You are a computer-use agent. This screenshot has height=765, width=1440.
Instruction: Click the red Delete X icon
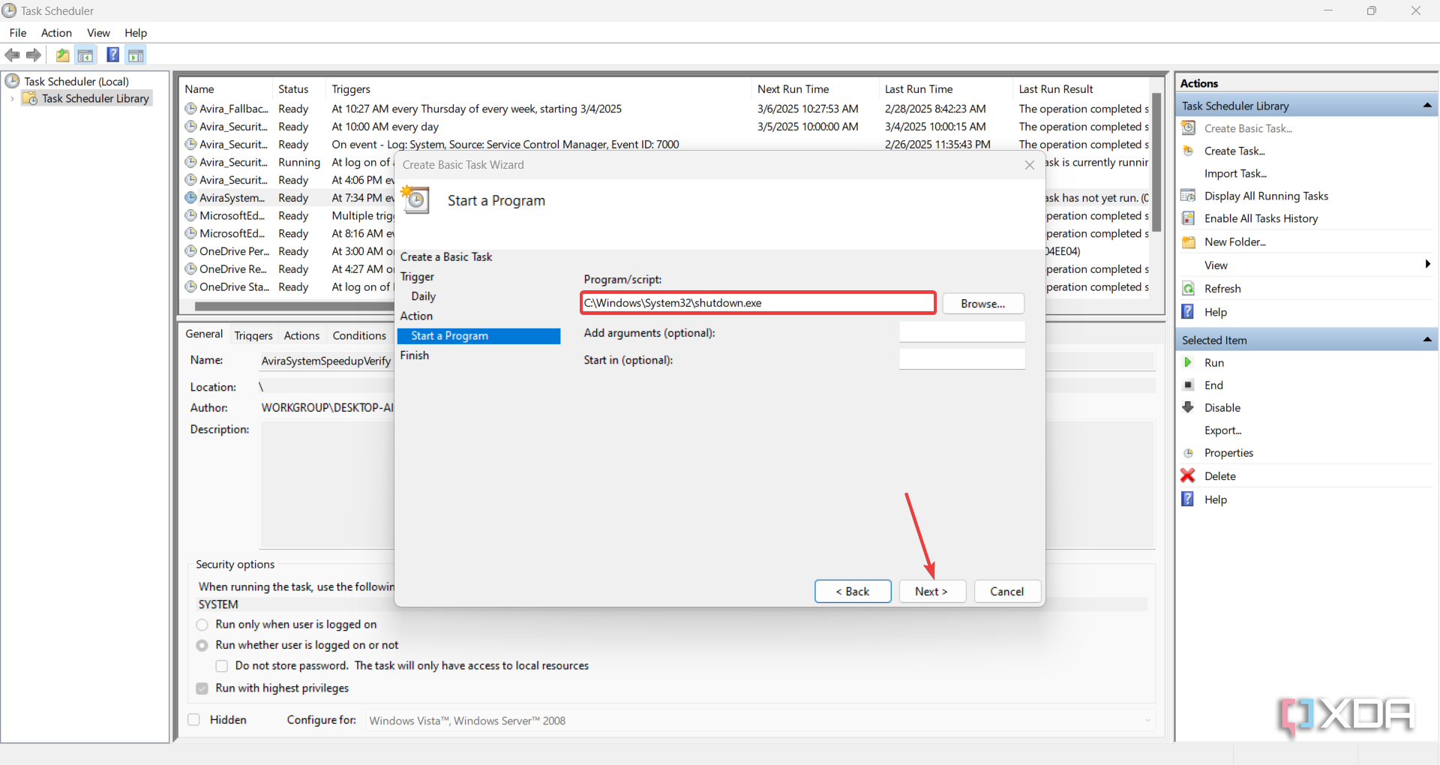(1188, 475)
